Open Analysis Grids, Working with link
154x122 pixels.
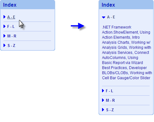tap(126, 48)
